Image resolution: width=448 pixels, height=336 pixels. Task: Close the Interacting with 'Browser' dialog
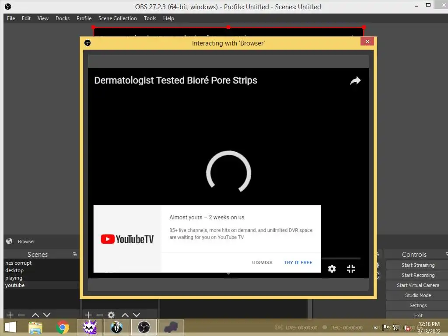[x=367, y=42]
